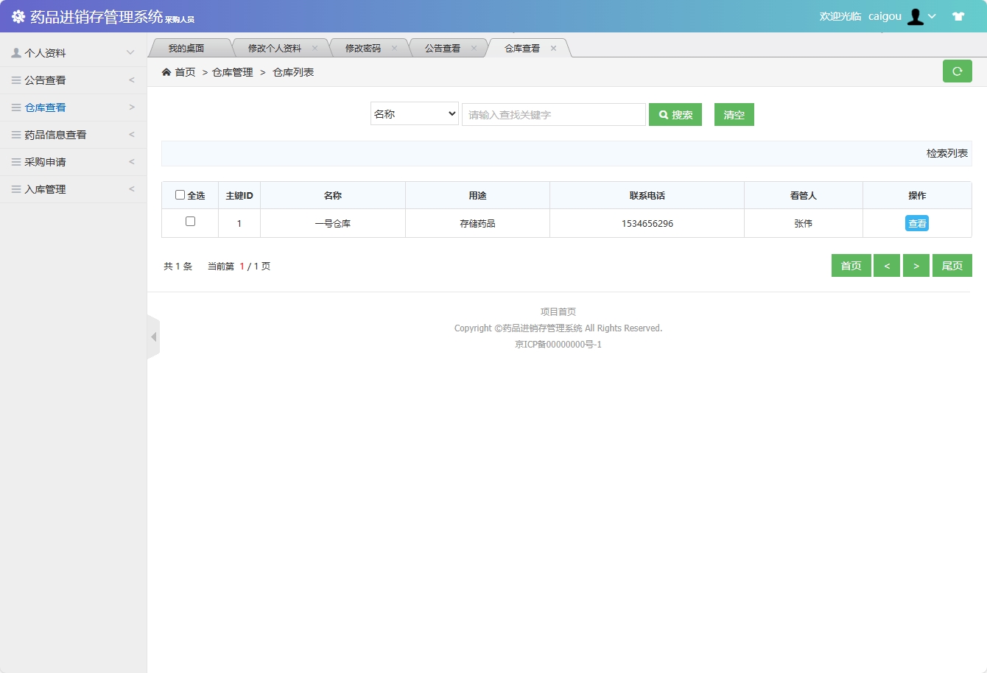
Task: Open the 名称 search field dropdown
Action: (x=414, y=114)
